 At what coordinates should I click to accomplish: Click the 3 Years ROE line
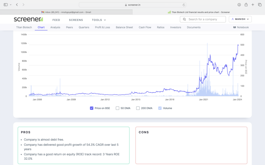pos(72,156)
